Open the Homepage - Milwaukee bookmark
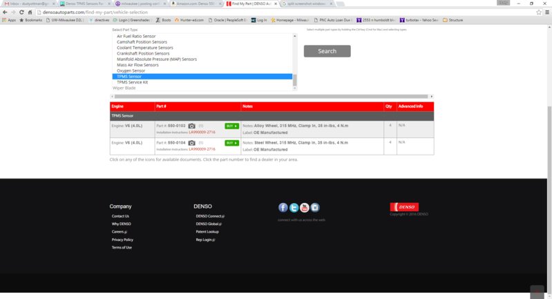The image size is (552, 299). (289, 20)
